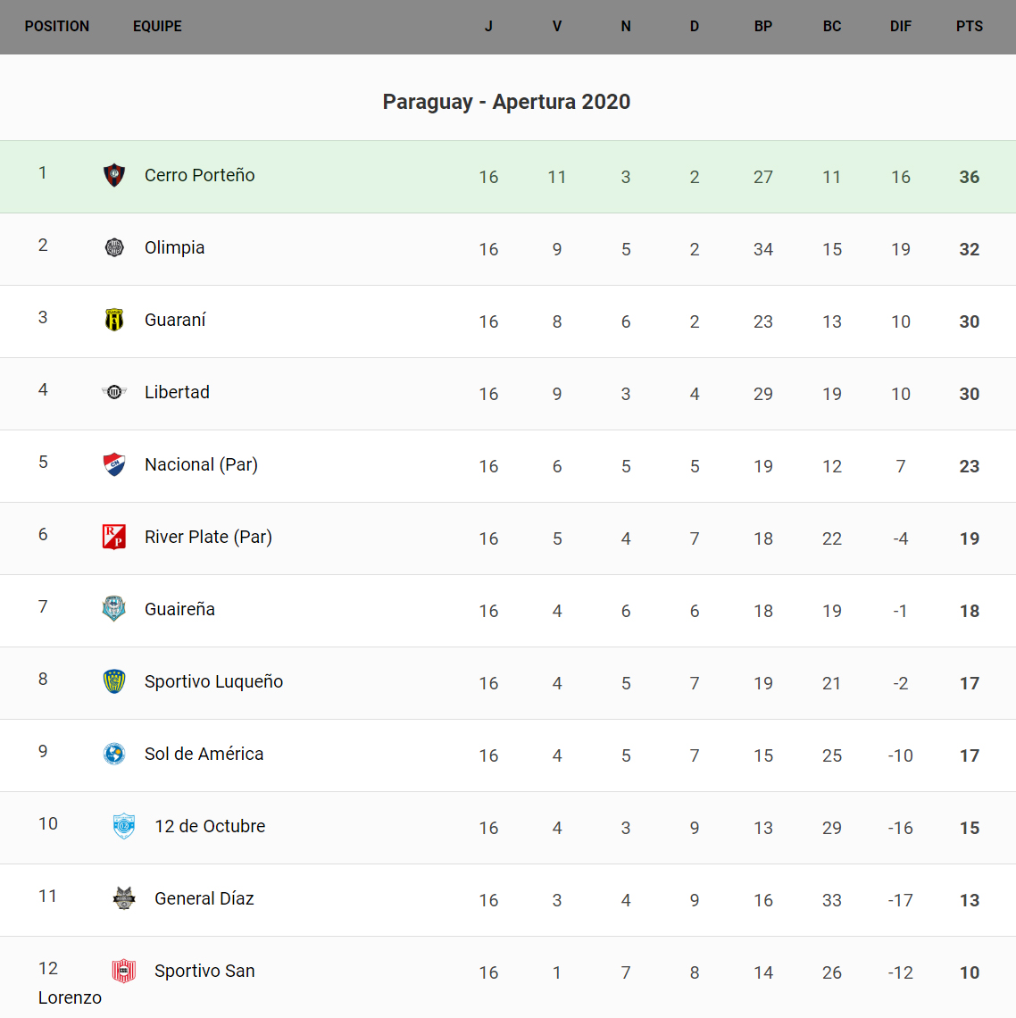Click the Guaireña team name link
This screenshot has height=1018, width=1016.
[x=179, y=609]
